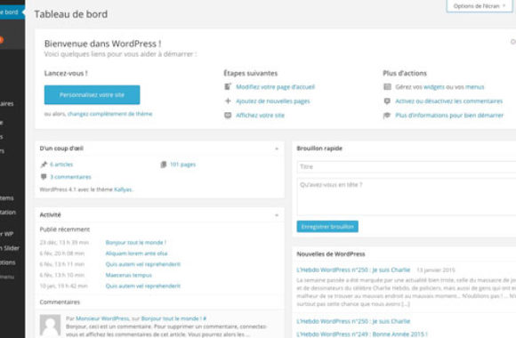Click the Titre input field in Brouillon rapide
516x338 pixels.
pyautogui.click(x=407, y=167)
